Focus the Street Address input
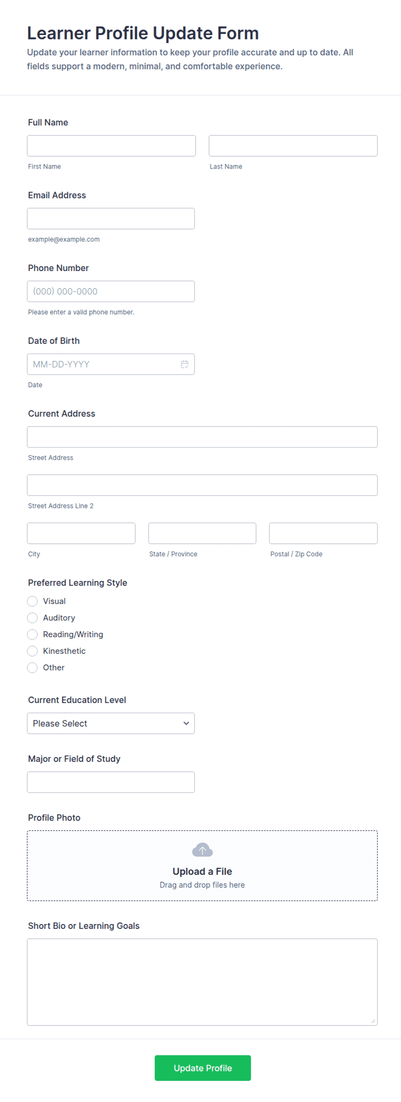Viewport: 401px width, 1102px height. 202,436
